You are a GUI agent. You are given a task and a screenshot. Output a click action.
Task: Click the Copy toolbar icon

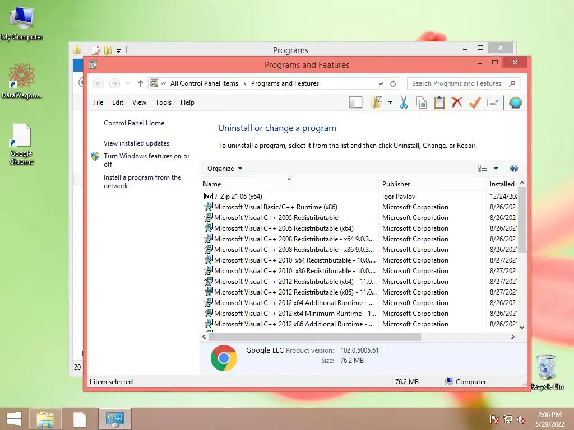[x=422, y=103]
